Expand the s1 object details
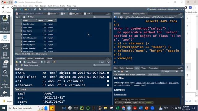 pyautogui.click(x=16, y=81)
